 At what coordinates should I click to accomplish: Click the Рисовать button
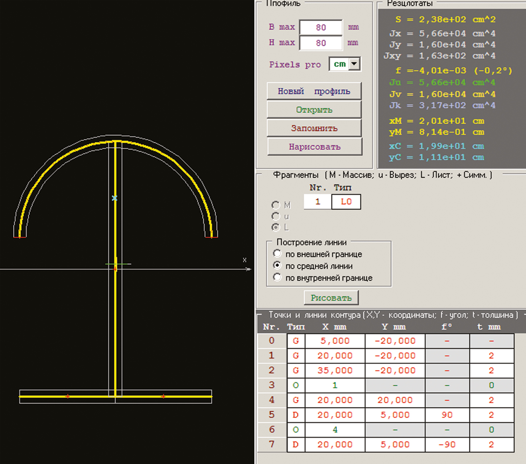point(331,298)
